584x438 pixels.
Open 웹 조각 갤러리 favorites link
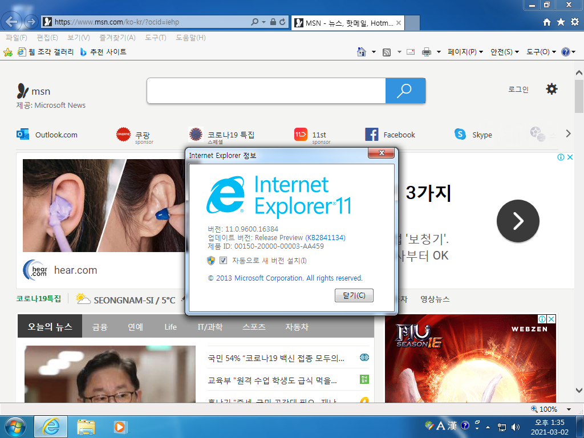coord(46,52)
